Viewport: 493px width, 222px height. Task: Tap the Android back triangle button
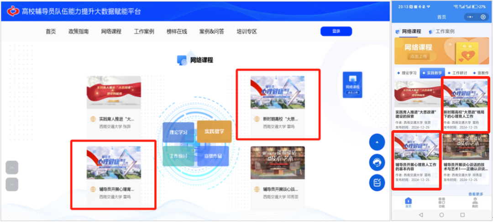[420, 215]
